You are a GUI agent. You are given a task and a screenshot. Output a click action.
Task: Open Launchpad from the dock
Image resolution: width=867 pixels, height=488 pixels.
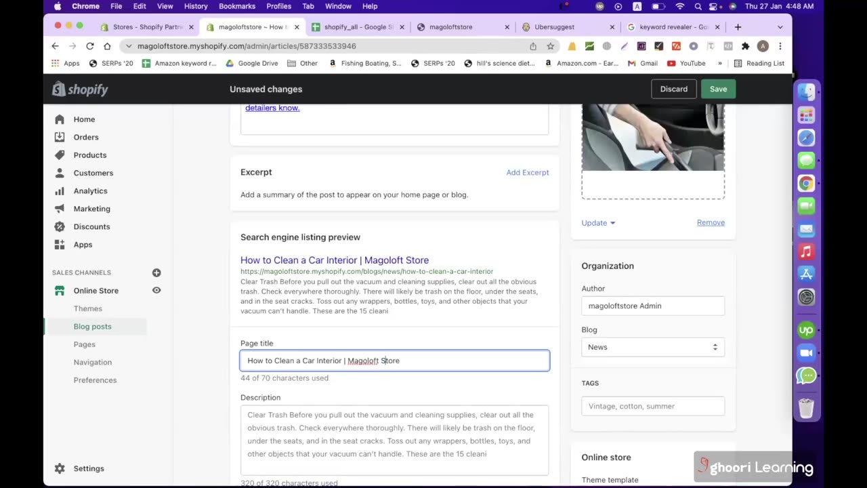pyautogui.click(x=806, y=115)
